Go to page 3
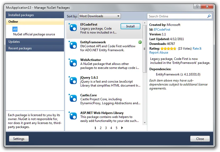 point(106,128)
